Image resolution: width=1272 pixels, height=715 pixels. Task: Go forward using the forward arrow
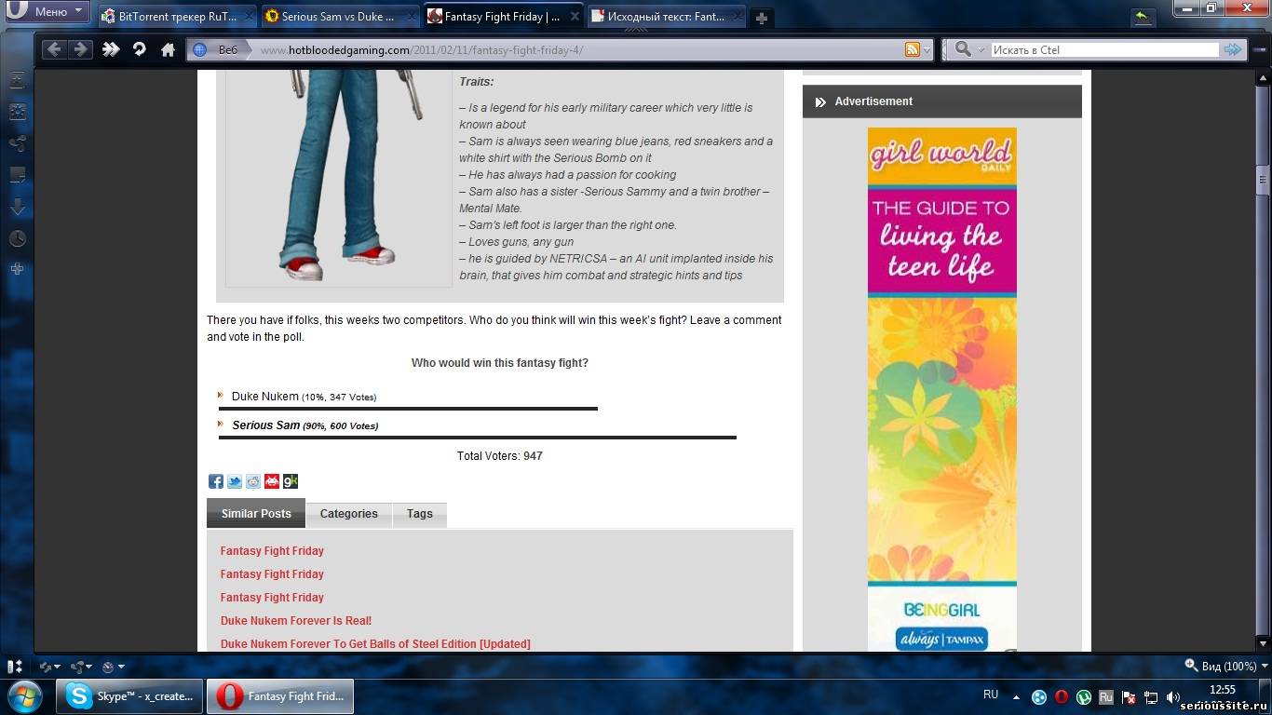[x=81, y=49]
